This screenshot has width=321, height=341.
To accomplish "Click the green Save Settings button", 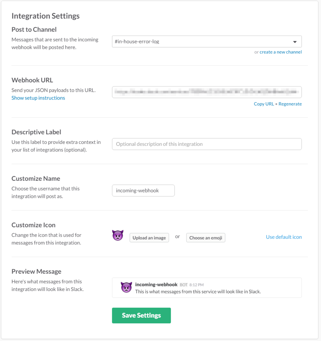I will [x=141, y=315].
